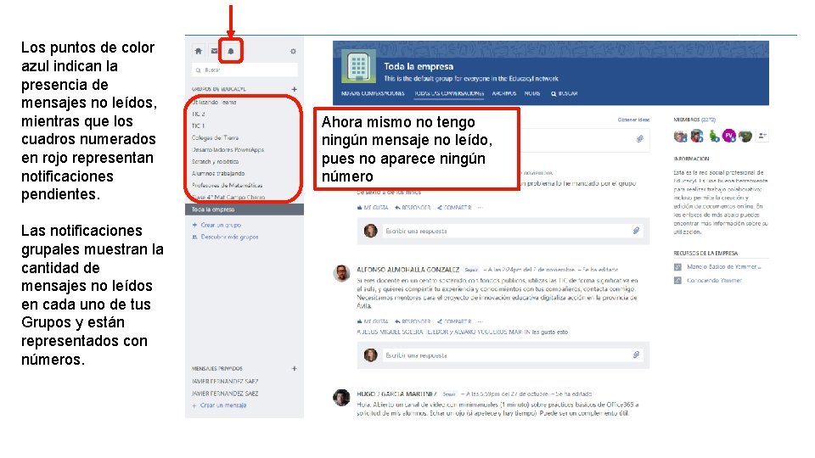Open more options ellipsis on first post
The image size is (815, 458).
[481, 208]
